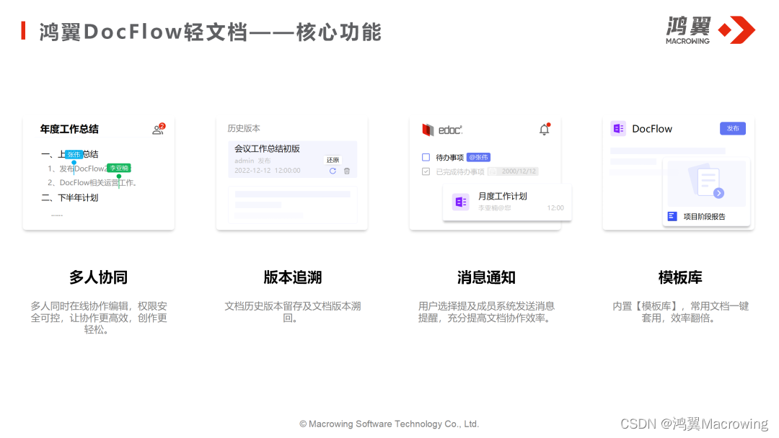Click the 2022-12-12 12:00:00 timestamp
Image resolution: width=779 pixels, height=438 pixels.
pos(268,170)
